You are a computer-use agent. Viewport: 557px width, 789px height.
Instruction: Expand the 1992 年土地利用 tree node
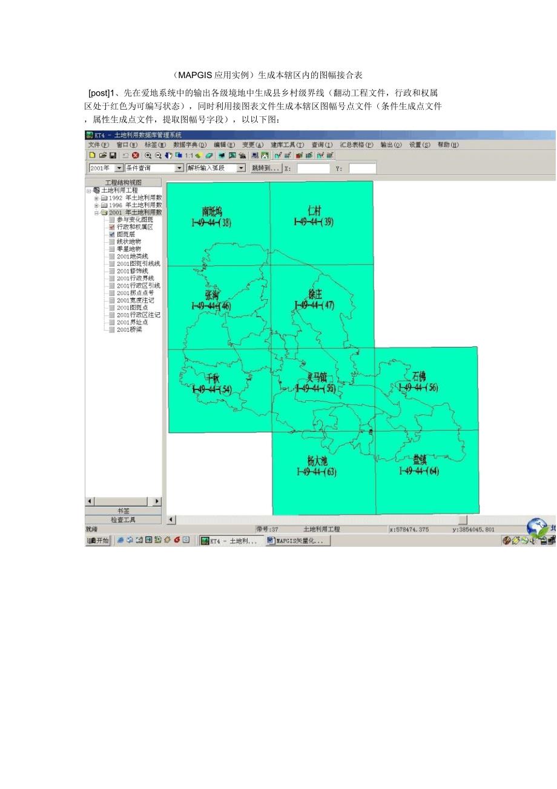pyautogui.click(x=96, y=198)
